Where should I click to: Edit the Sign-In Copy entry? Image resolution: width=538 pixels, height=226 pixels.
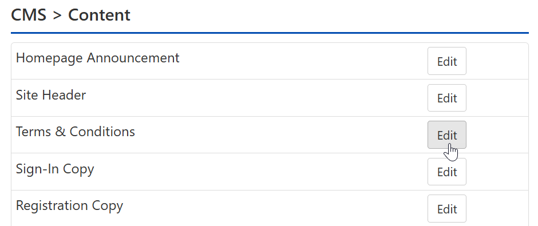[447, 172]
